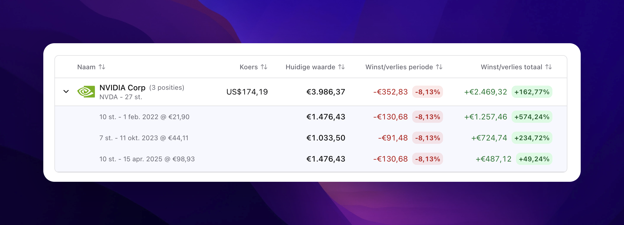Click the Naam column header label

[86, 67]
